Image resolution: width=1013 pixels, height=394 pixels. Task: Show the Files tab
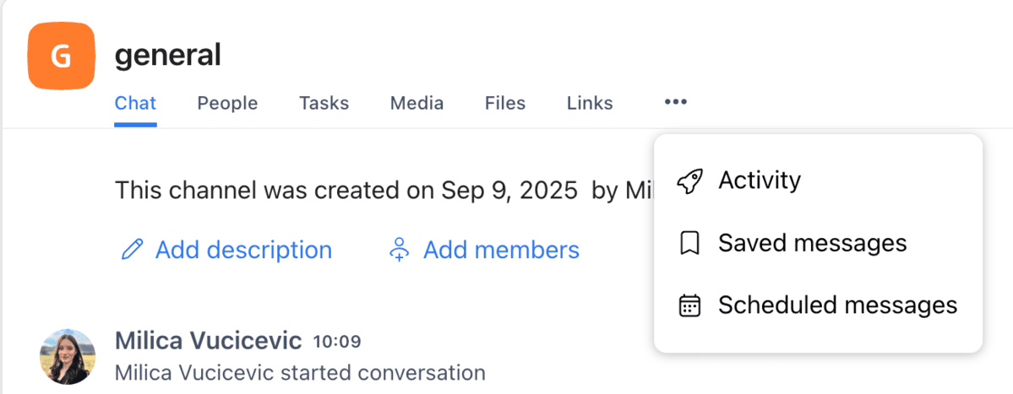click(x=505, y=103)
